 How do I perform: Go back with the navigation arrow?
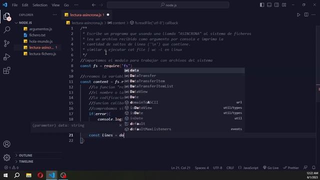pyautogui.click(x=93, y=5)
